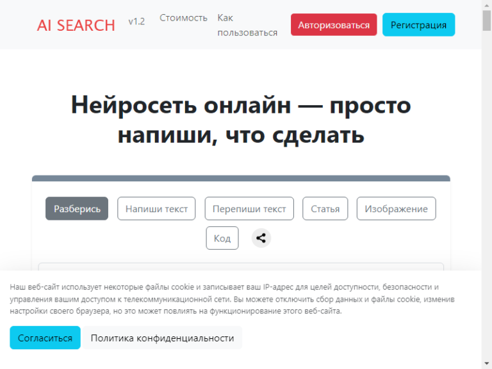
Task: Click the v1.2 version label
Action: pyautogui.click(x=136, y=22)
